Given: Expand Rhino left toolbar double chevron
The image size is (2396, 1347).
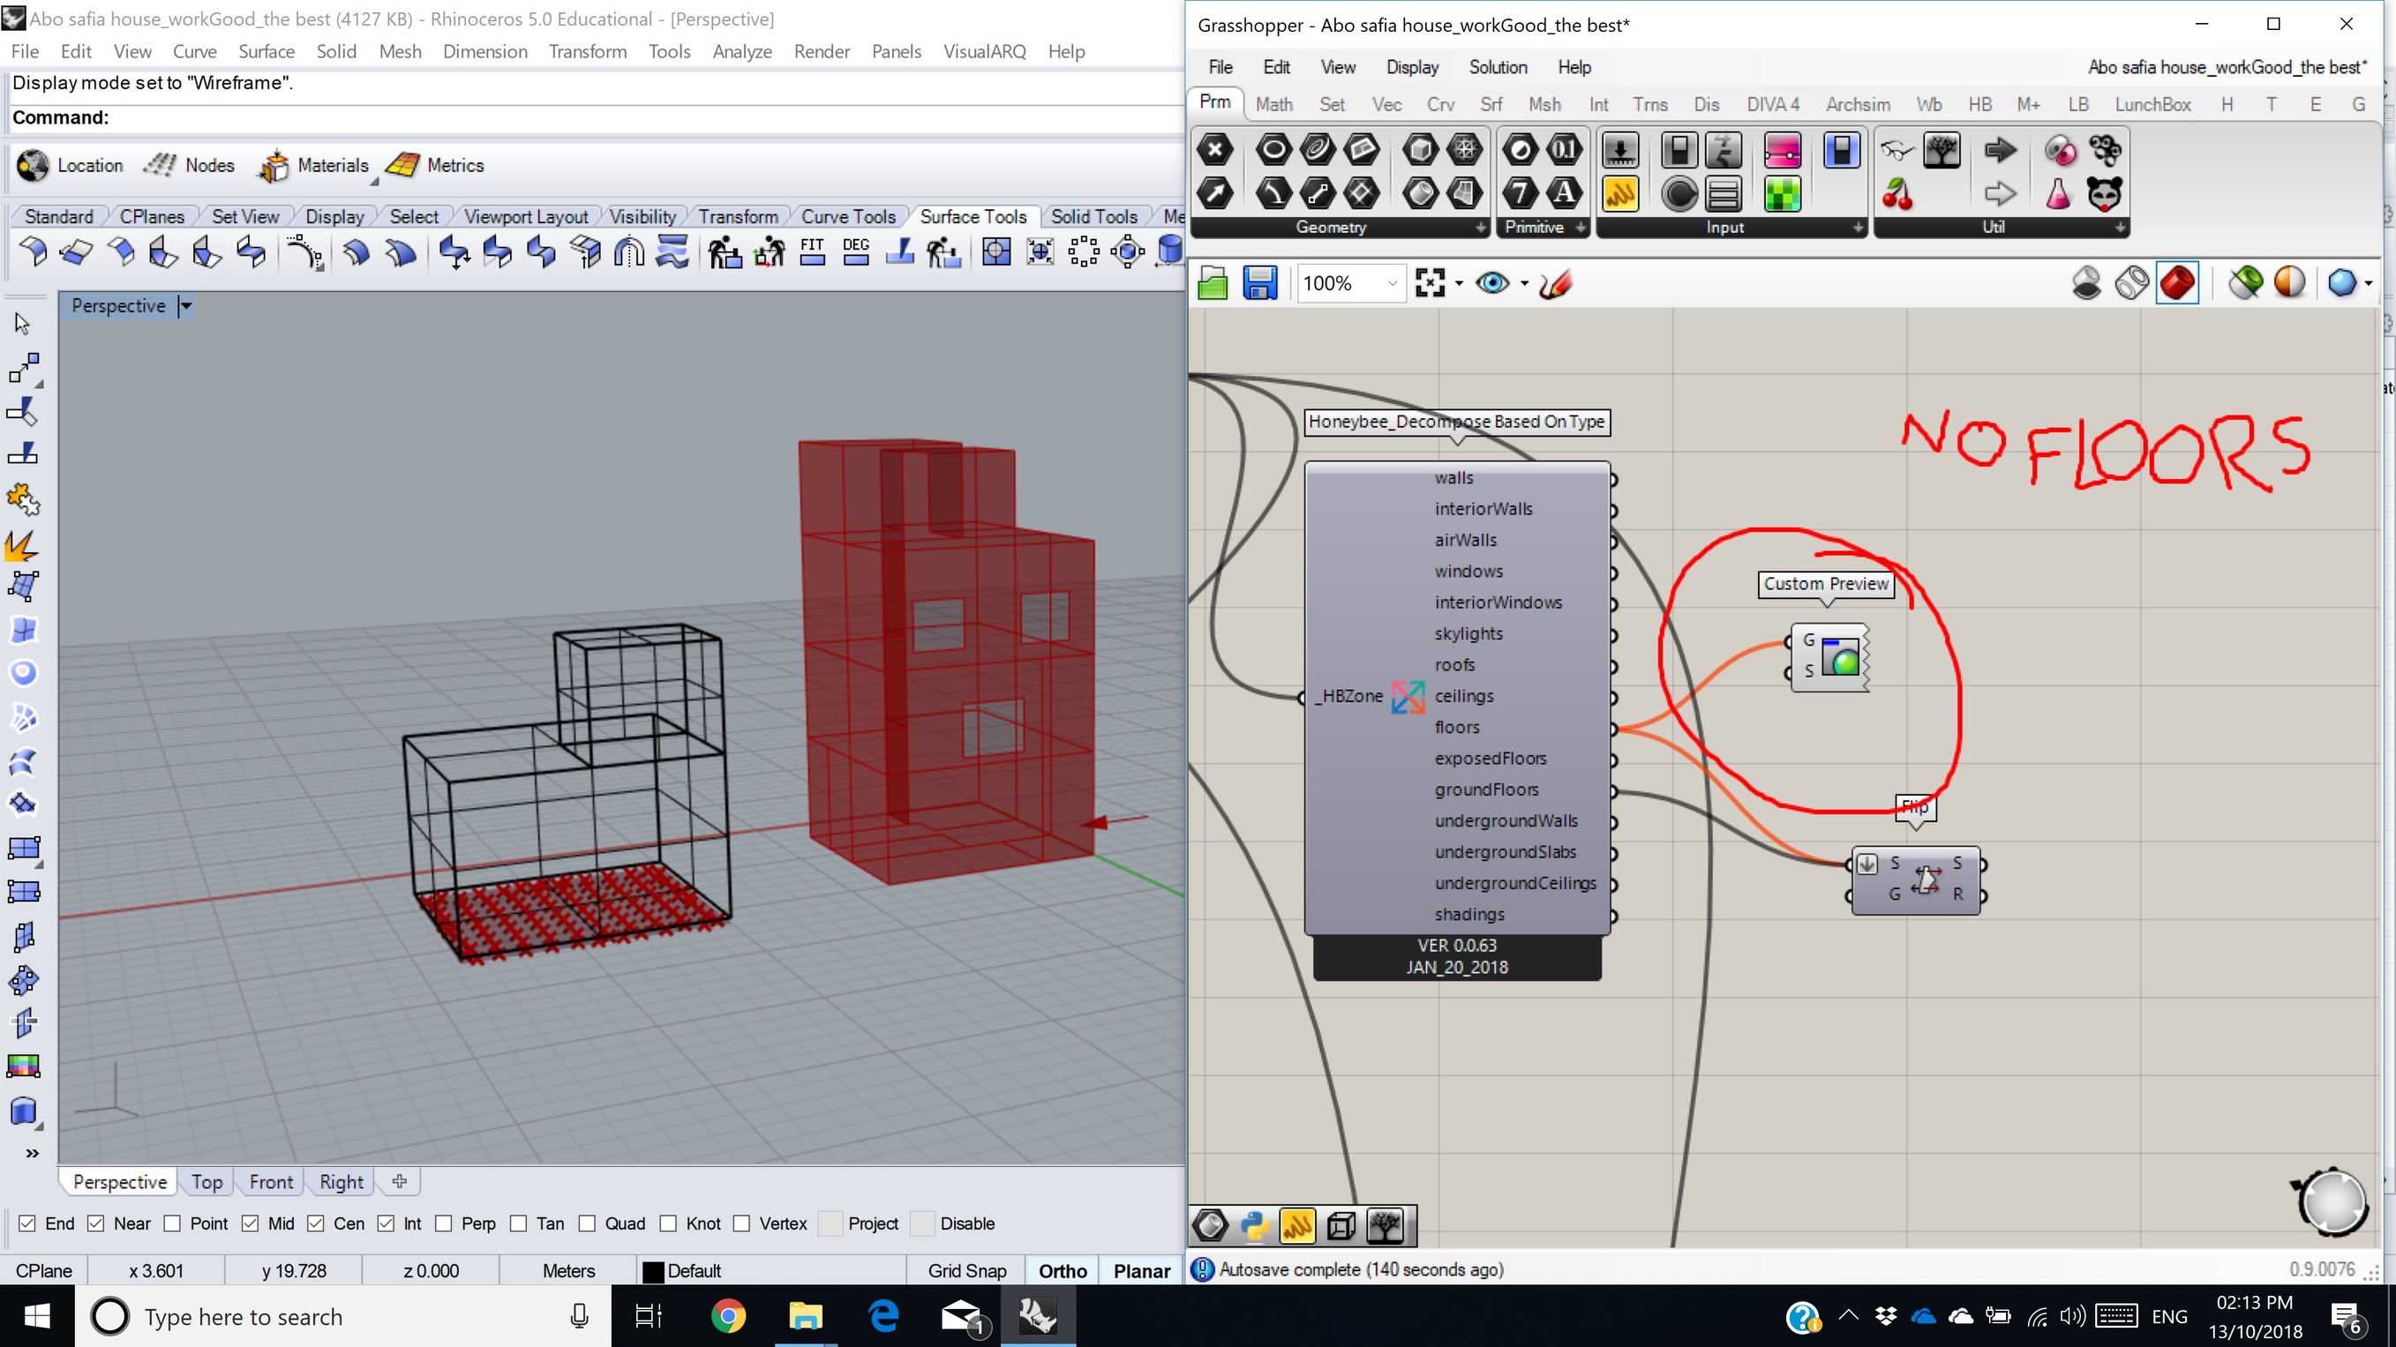Looking at the screenshot, I should (x=33, y=1153).
